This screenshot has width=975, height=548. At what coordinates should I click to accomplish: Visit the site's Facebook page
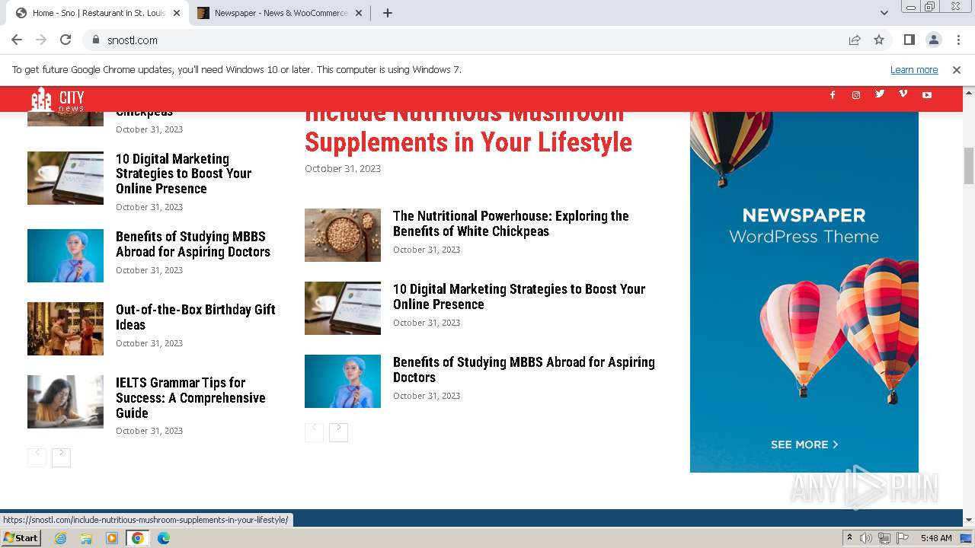[x=833, y=95]
